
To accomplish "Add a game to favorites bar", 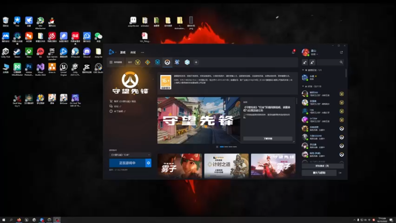I will (196, 62).
